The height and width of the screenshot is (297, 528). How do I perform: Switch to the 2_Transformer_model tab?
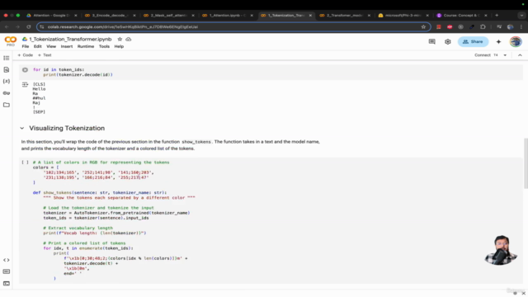click(344, 15)
